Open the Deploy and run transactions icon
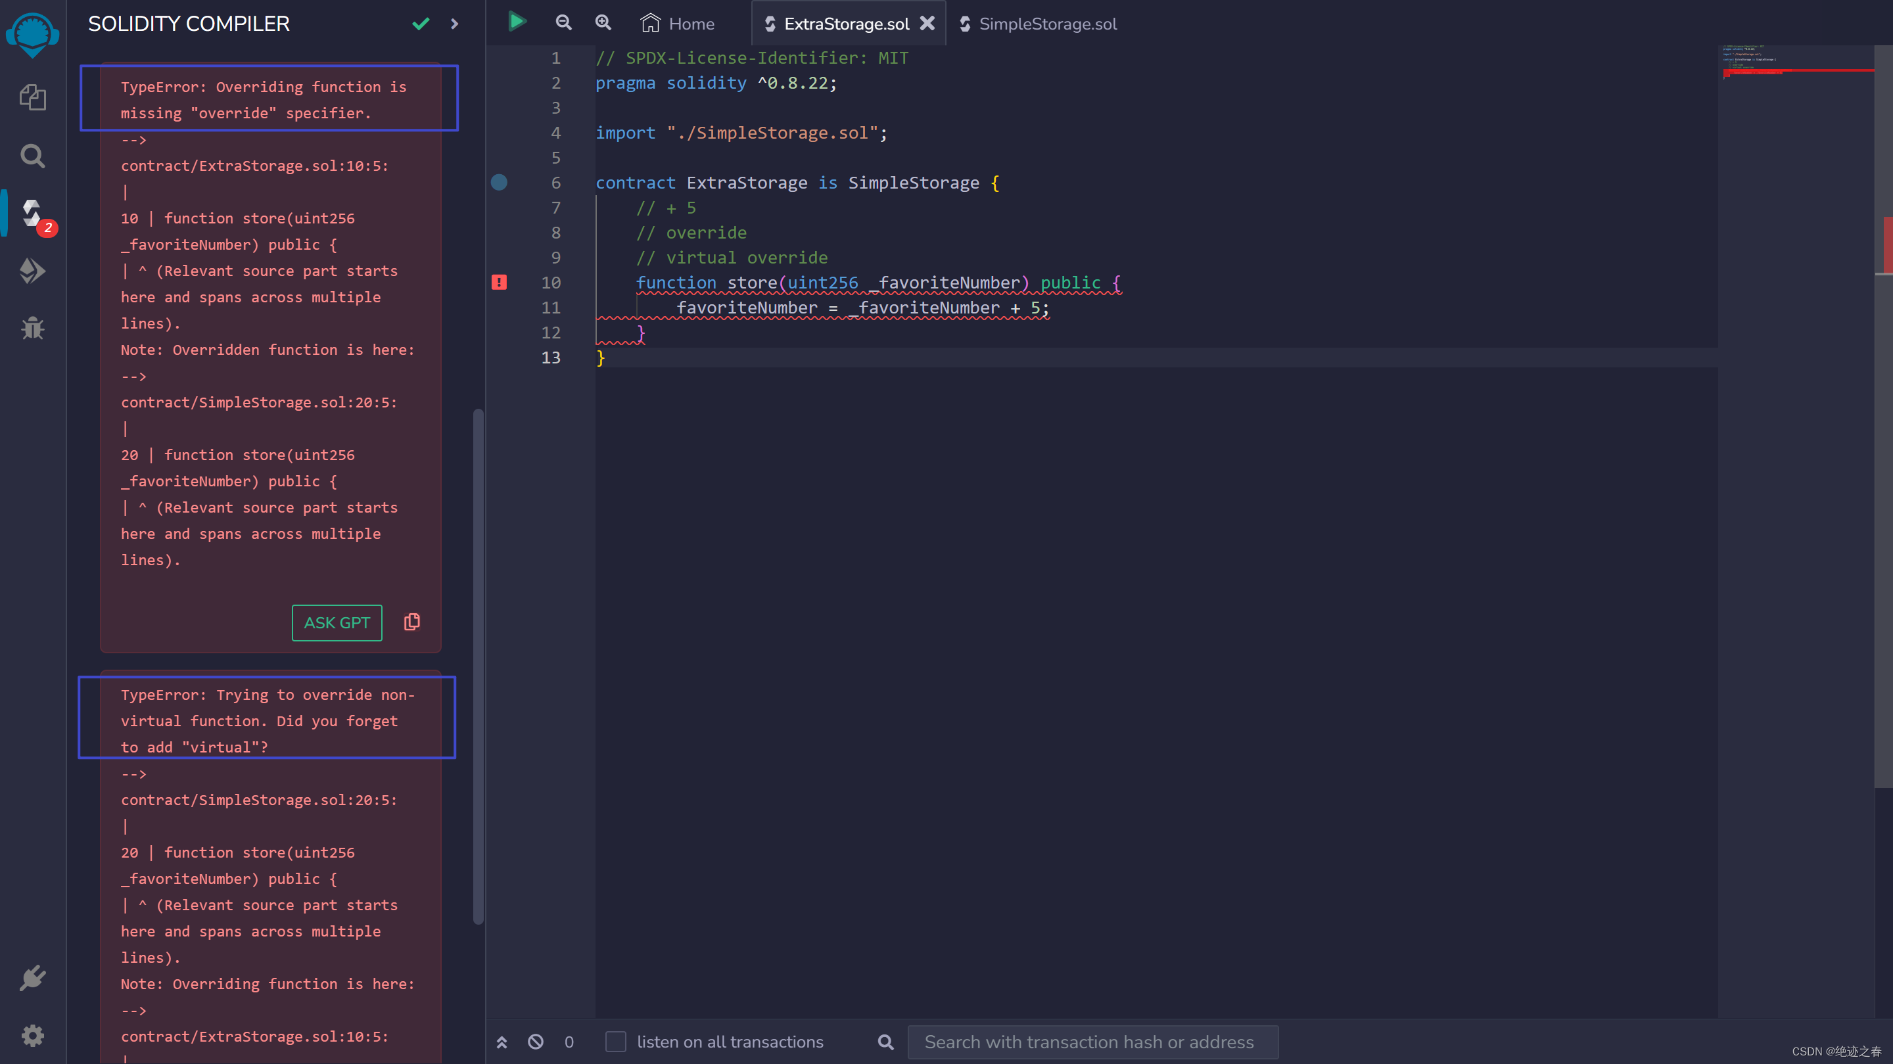The image size is (1893, 1064). pyautogui.click(x=32, y=271)
